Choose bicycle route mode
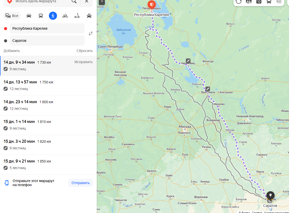Viewport: 289px width, 213px height. tap(65, 16)
